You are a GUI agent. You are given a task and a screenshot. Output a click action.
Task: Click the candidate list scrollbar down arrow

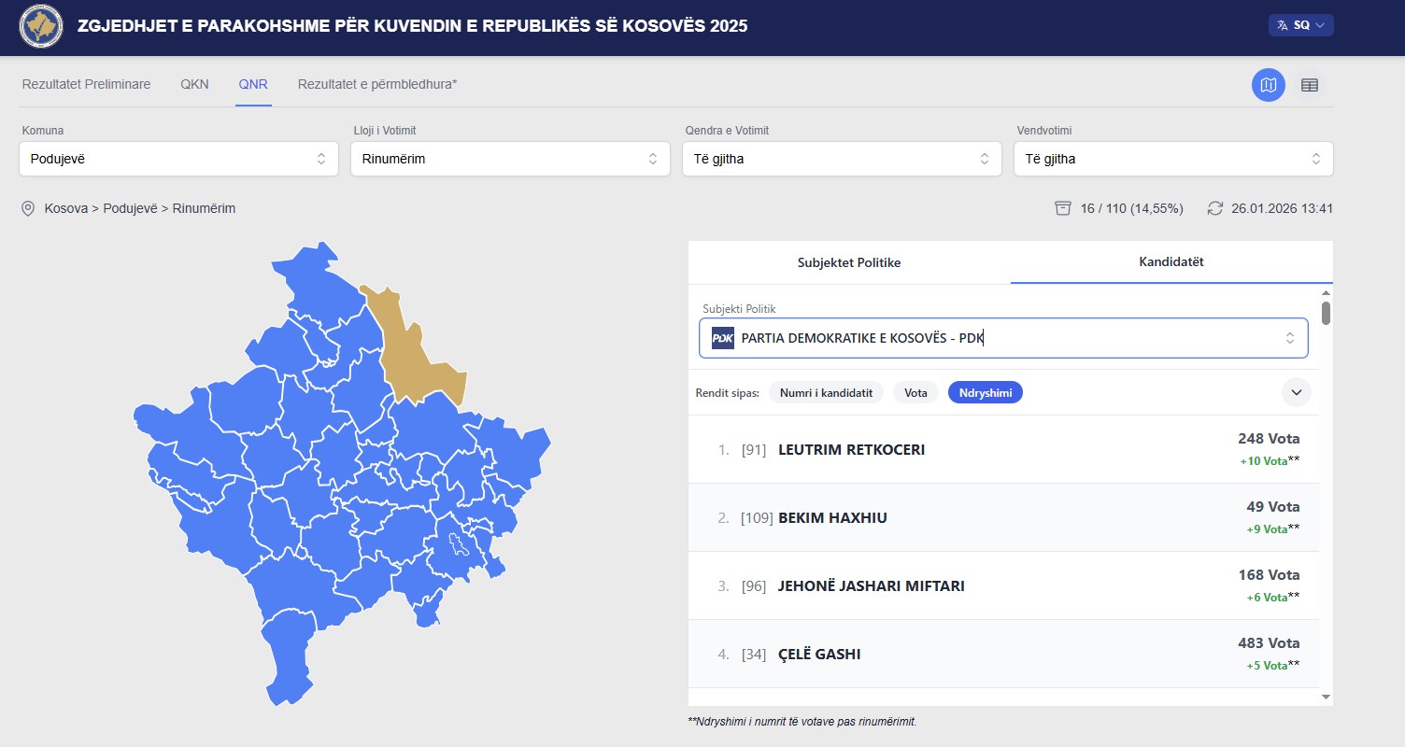[1326, 697]
